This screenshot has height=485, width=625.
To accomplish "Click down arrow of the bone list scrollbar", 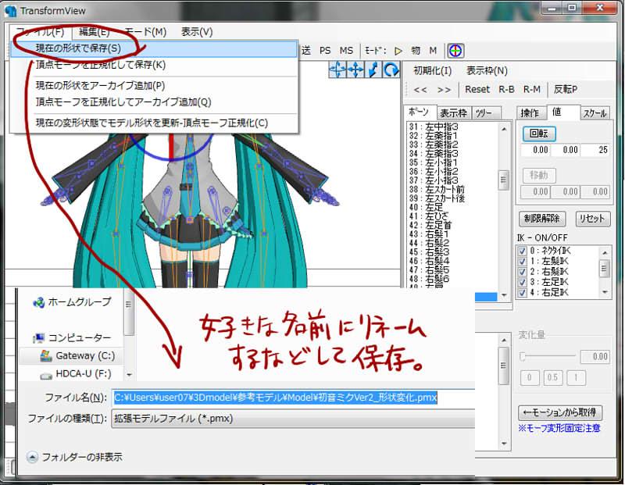I will coord(504,295).
